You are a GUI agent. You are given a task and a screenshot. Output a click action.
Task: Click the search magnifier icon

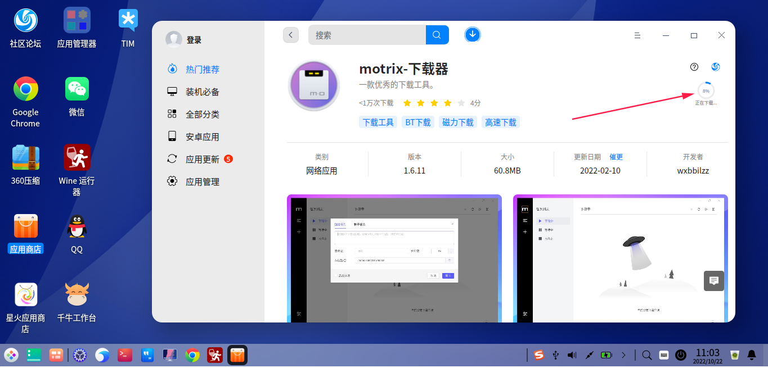pos(437,34)
